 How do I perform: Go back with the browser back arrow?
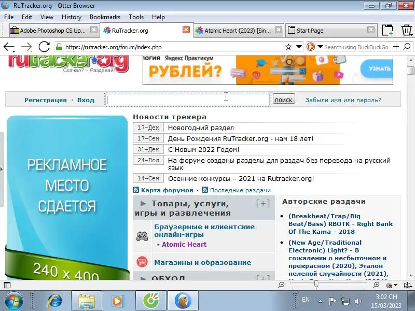(x=9, y=47)
